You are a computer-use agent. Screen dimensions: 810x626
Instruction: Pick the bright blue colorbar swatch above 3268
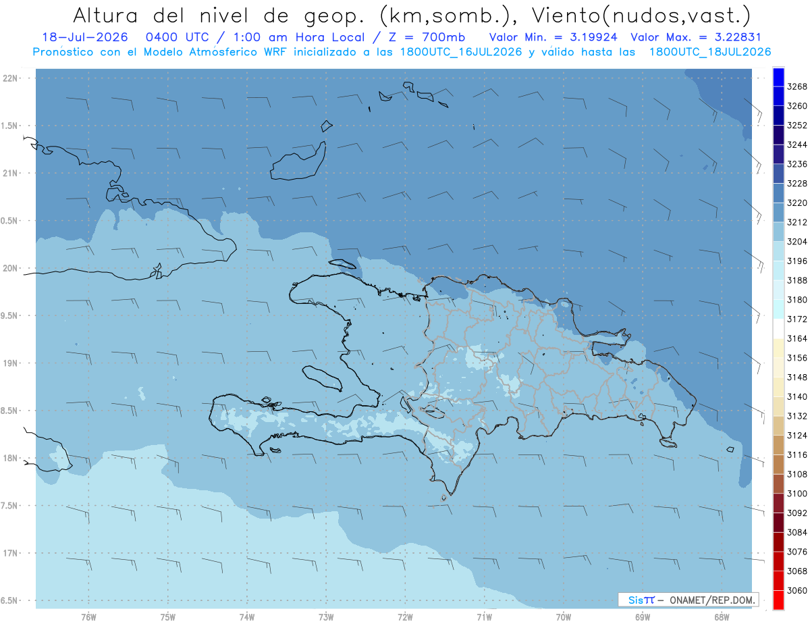(778, 78)
